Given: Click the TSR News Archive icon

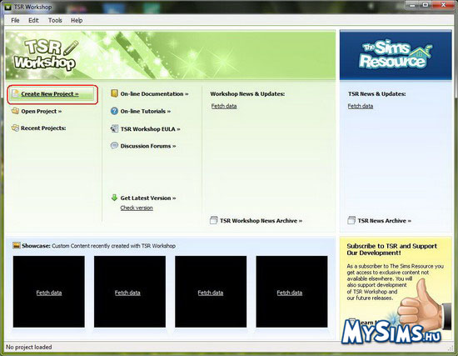Looking at the screenshot, I should [x=351, y=220].
